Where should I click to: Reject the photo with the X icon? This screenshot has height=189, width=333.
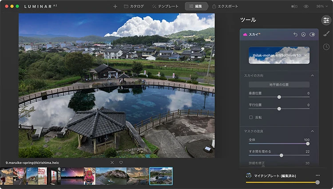point(112,162)
